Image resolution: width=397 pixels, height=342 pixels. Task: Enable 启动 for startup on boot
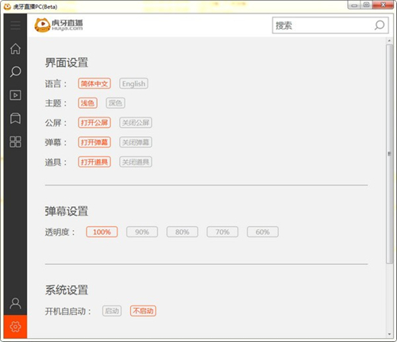112,311
